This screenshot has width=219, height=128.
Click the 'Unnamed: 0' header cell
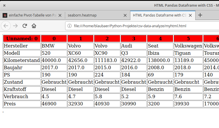pos(22,39)
